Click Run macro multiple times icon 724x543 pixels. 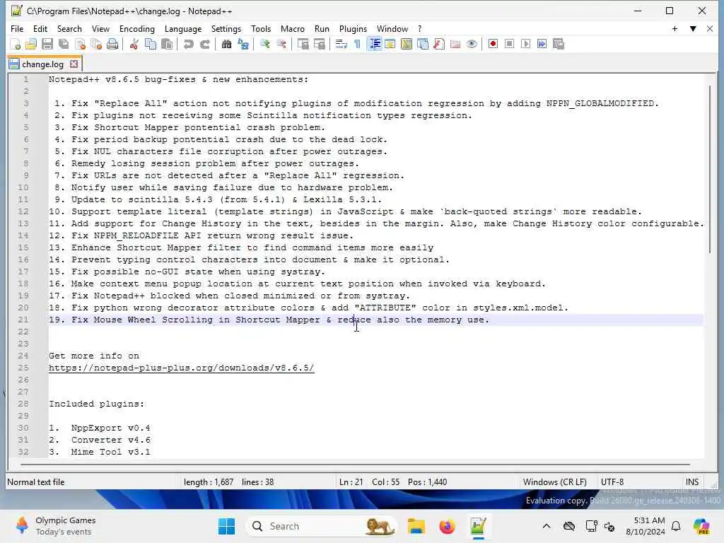542,45
